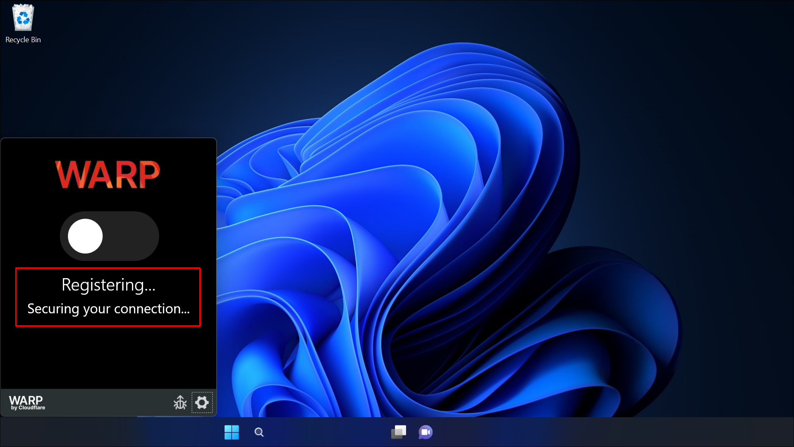The image size is (794, 447).
Task: Click the large red WARP logo
Action: tap(108, 175)
